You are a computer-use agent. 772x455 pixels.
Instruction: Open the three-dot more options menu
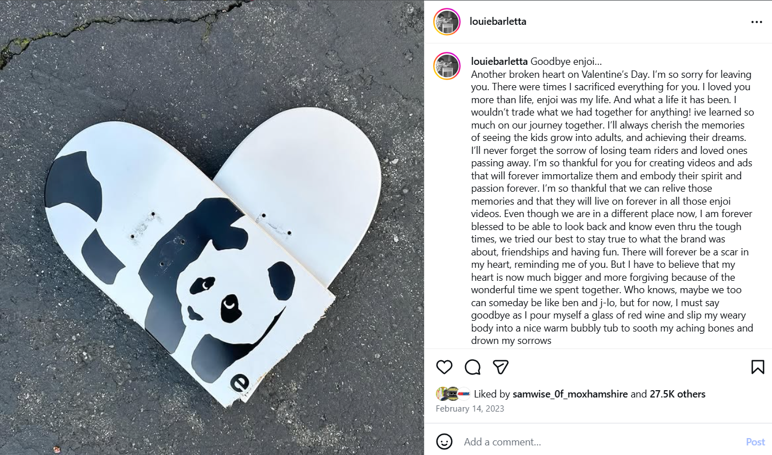click(x=756, y=22)
